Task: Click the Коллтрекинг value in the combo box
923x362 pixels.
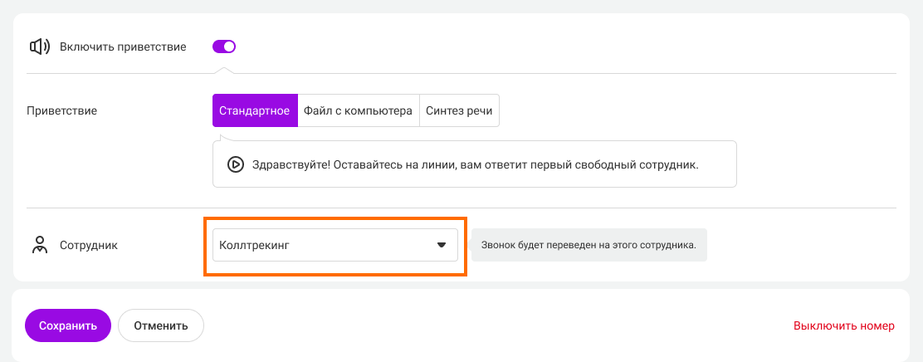Action: tap(254, 245)
